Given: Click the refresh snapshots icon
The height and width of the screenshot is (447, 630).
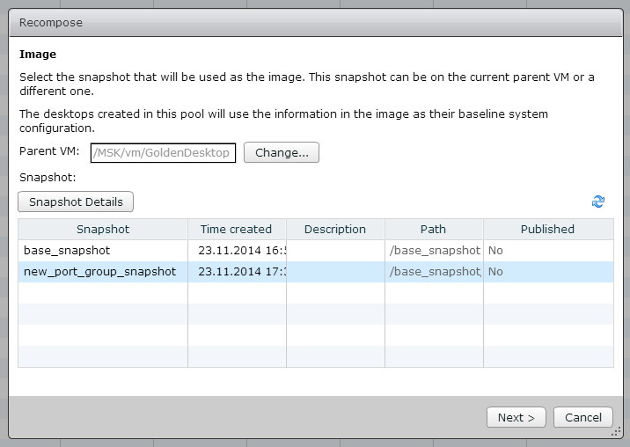Looking at the screenshot, I should (x=598, y=202).
